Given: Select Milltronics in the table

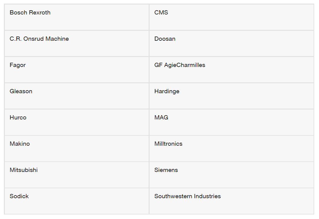Looking at the screenshot, I should [232, 149].
